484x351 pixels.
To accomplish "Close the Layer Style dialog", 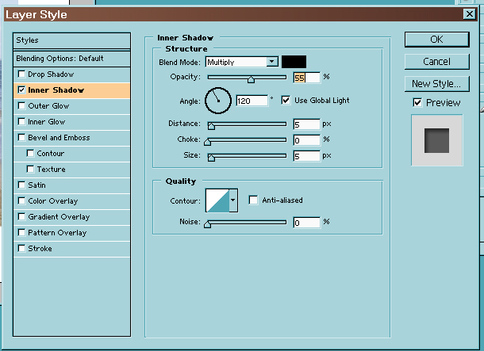I will pos(471,14).
